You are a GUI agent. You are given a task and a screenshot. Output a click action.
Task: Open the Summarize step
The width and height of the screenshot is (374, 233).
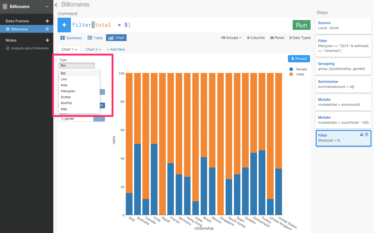click(x=343, y=84)
